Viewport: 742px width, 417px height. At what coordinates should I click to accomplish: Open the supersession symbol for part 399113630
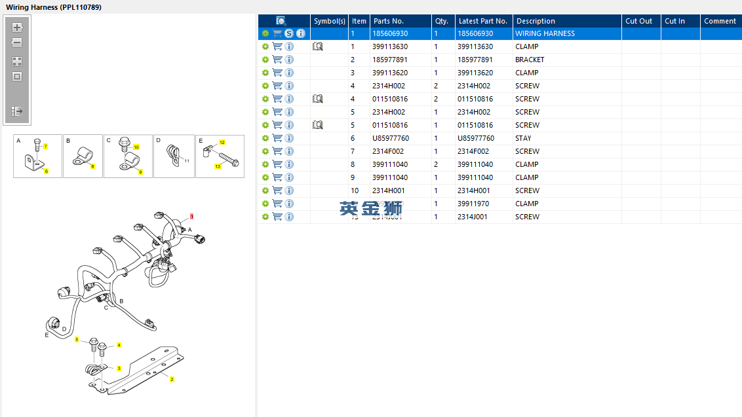click(317, 46)
